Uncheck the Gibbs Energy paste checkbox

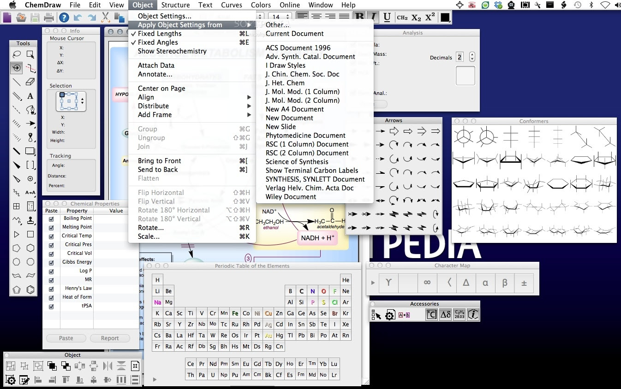click(51, 262)
